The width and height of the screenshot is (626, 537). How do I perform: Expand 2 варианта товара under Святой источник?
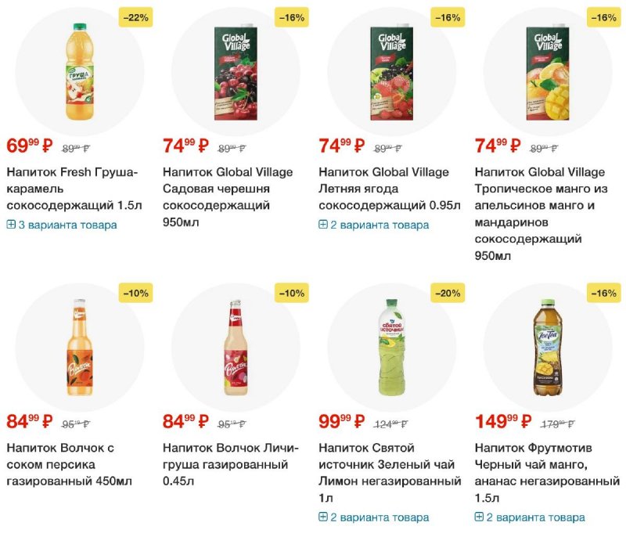pos(374,517)
